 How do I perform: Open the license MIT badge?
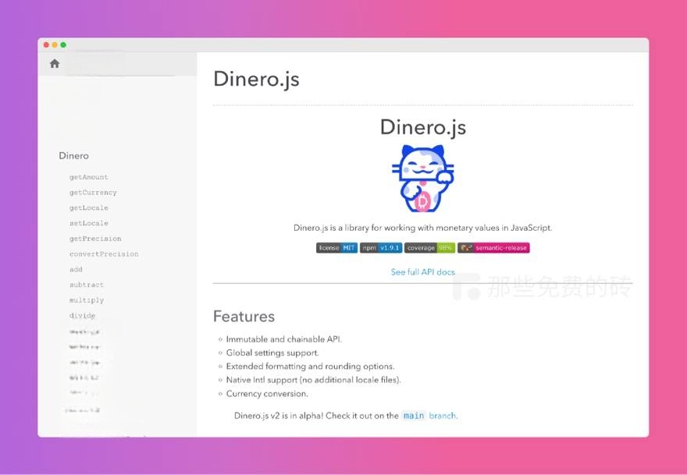(336, 248)
